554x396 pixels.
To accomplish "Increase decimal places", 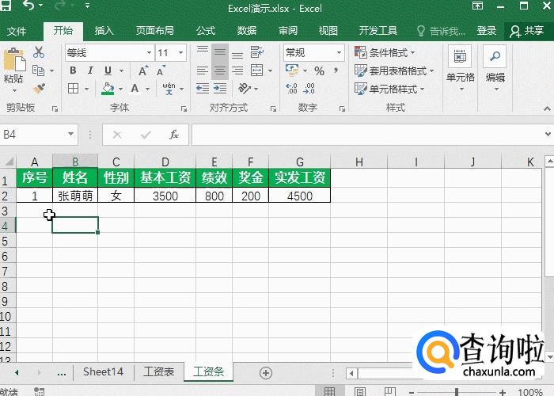I will click(291, 89).
